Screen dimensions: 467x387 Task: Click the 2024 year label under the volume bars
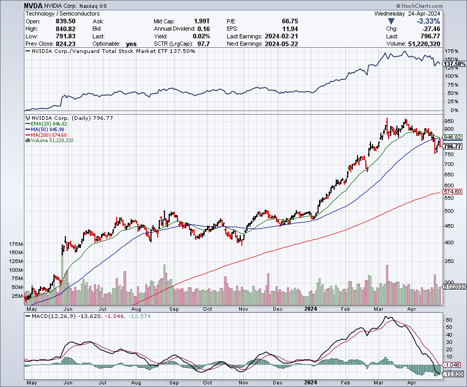[311, 309]
